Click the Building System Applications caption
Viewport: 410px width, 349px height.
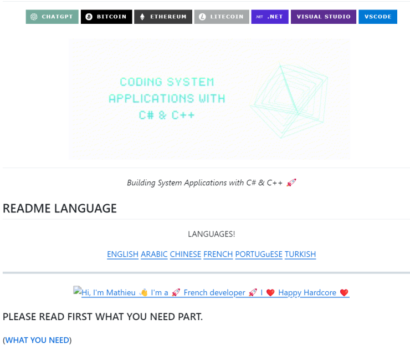point(211,183)
